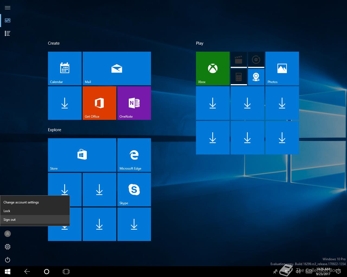Switch to the All apps list

click(x=8, y=34)
